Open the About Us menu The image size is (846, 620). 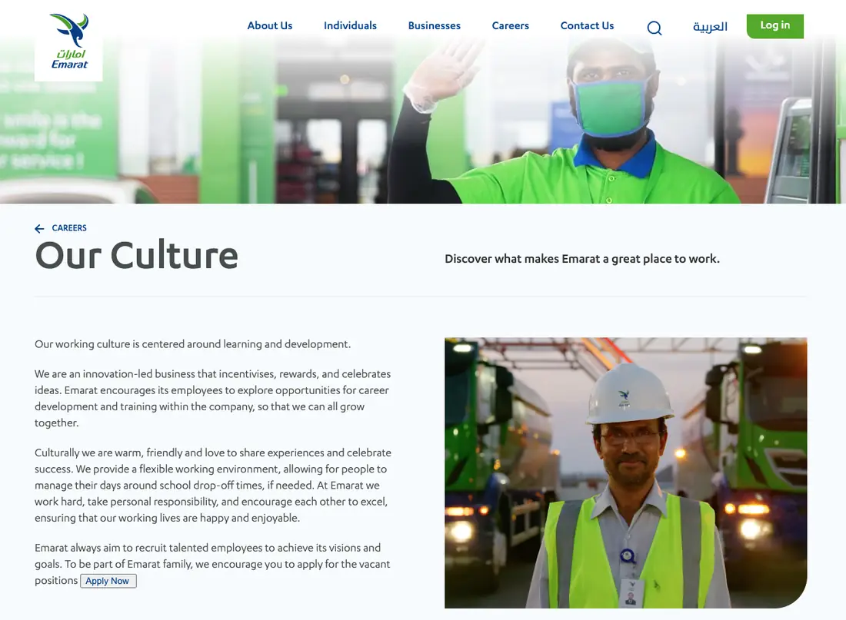pos(270,25)
